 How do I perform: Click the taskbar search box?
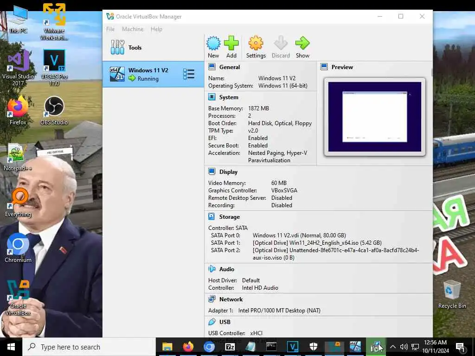pyautogui.click(x=90, y=347)
